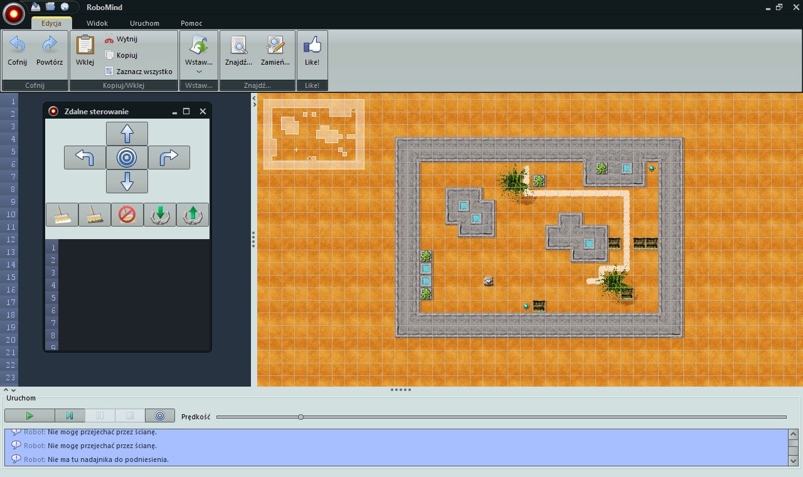This screenshot has width=803, height=477.
Task: Open the Znajdź find tool
Action: point(238,51)
